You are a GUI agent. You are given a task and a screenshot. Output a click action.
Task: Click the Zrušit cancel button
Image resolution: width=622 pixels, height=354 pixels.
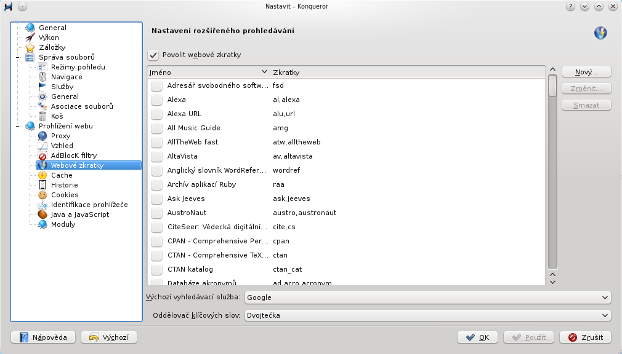click(x=586, y=337)
